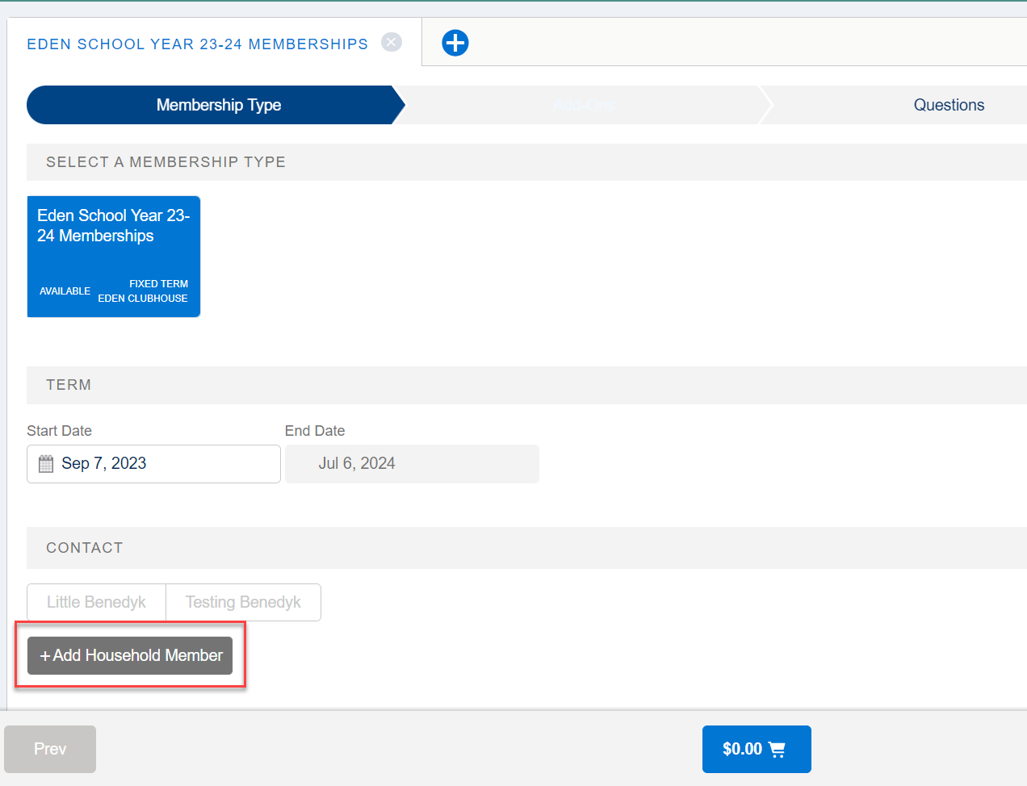This screenshot has width=1027, height=786.
Task: Click the Prev button
Action: [x=49, y=749]
